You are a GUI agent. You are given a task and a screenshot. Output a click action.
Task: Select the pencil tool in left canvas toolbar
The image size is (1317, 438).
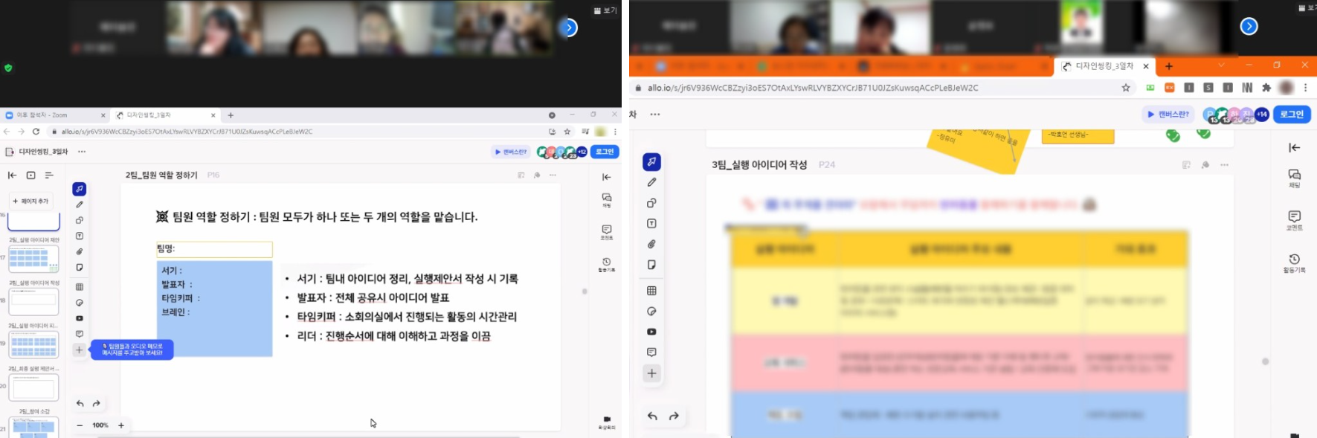point(80,204)
